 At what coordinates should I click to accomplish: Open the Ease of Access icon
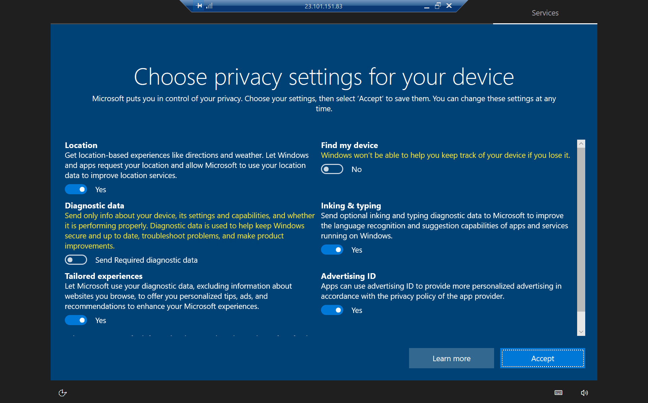(x=63, y=393)
